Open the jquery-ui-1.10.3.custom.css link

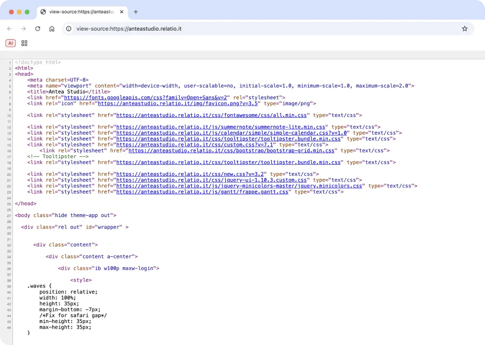tap(211, 180)
